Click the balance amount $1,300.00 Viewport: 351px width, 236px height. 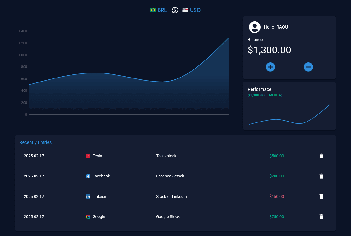[269, 50]
